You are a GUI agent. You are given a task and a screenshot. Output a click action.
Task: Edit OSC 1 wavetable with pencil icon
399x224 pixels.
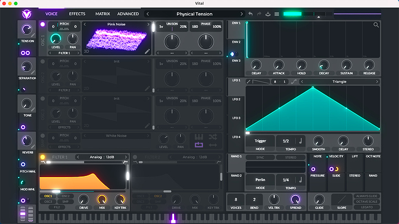(147, 51)
